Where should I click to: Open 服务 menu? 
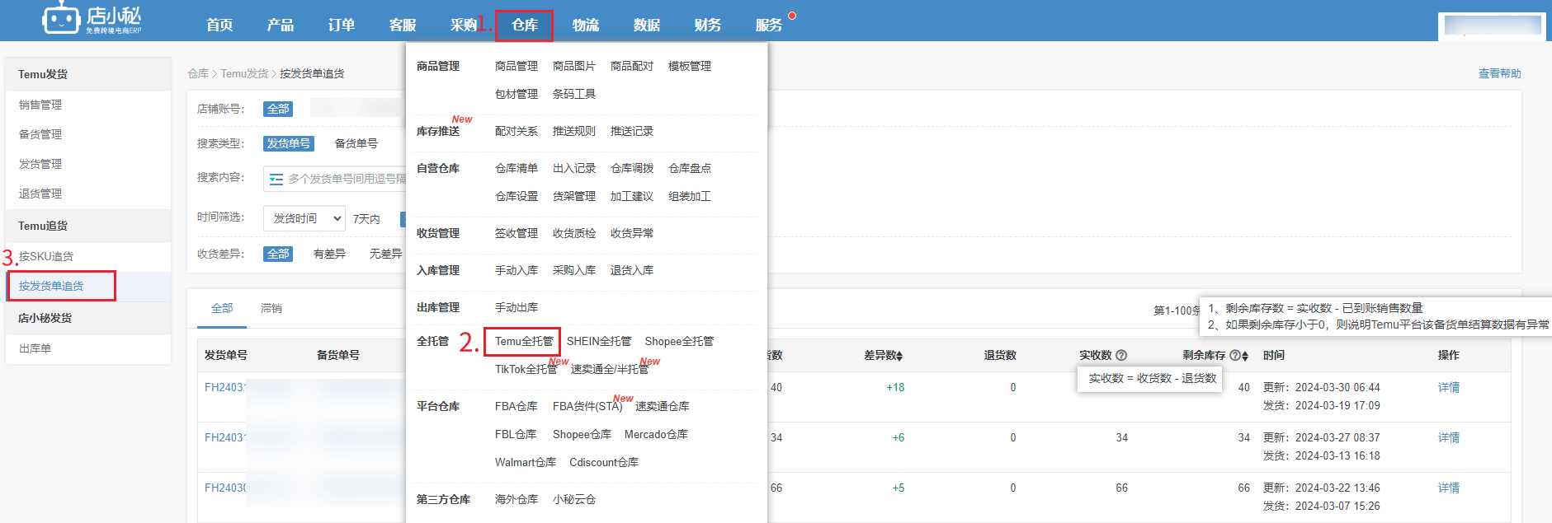769,25
